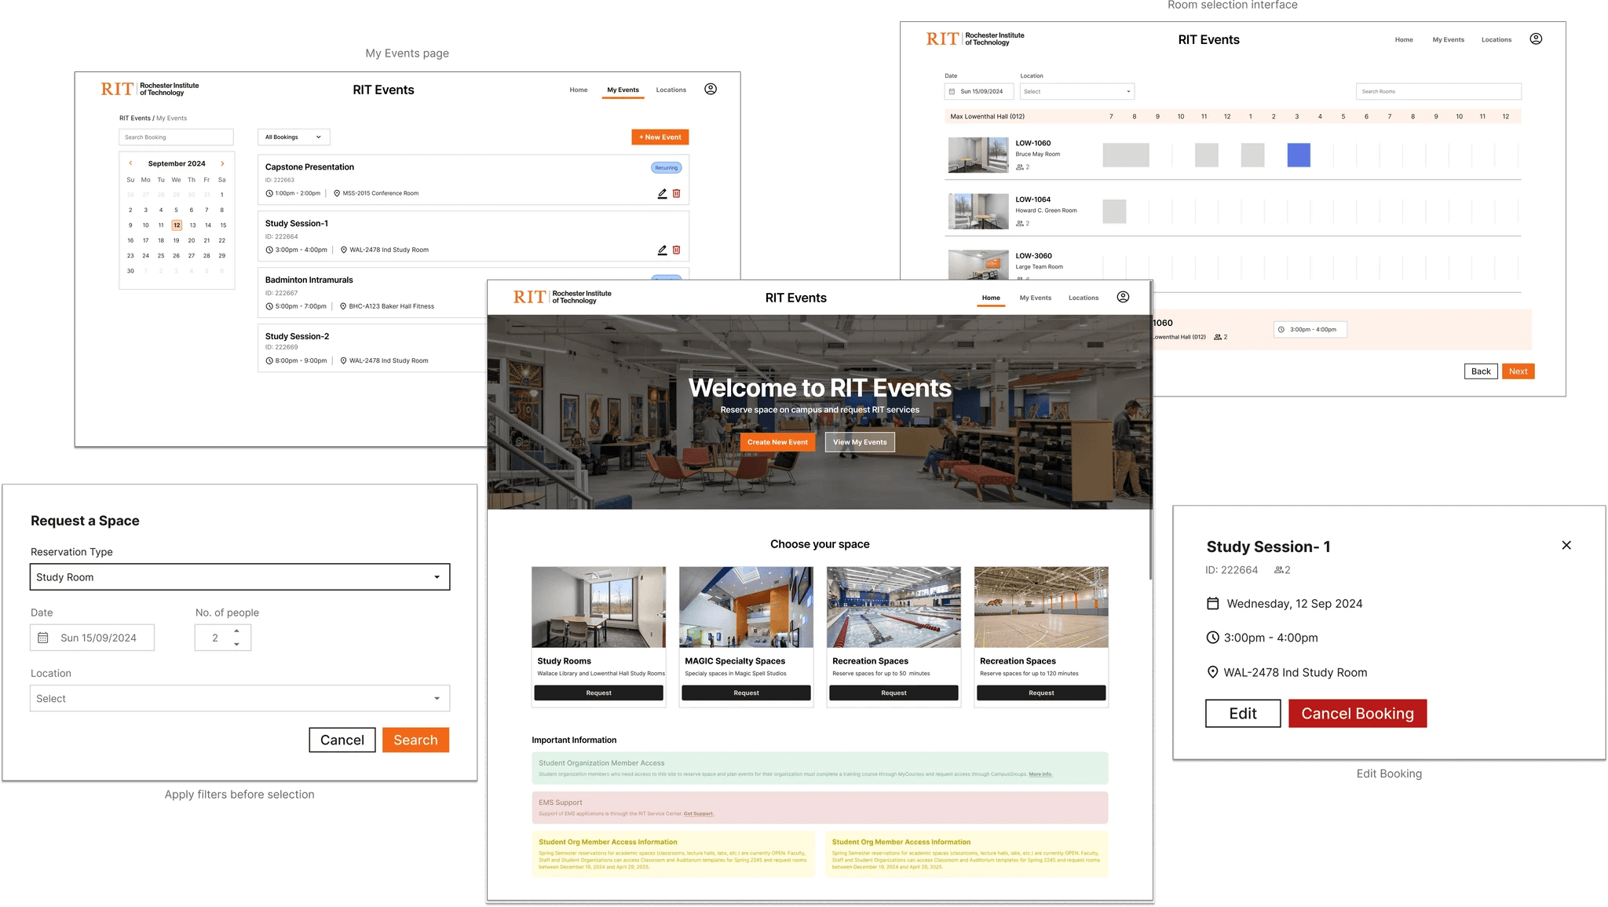The height and width of the screenshot is (907, 1608).
Task: Click the edit pencil for Capstone Presentation
Action: pos(662,193)
